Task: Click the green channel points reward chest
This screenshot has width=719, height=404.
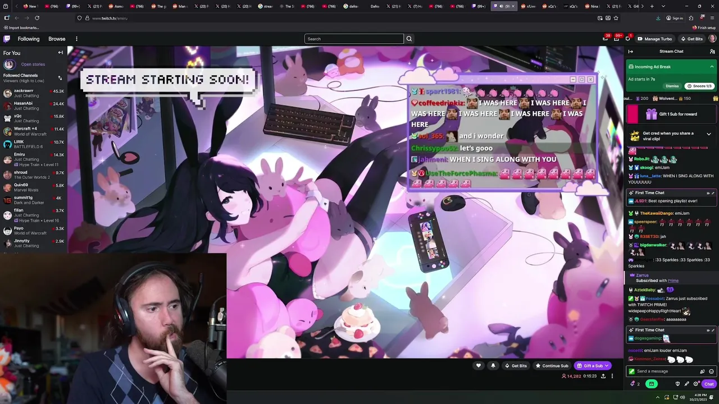Action: pyautogui.click(x=652, y=384)
